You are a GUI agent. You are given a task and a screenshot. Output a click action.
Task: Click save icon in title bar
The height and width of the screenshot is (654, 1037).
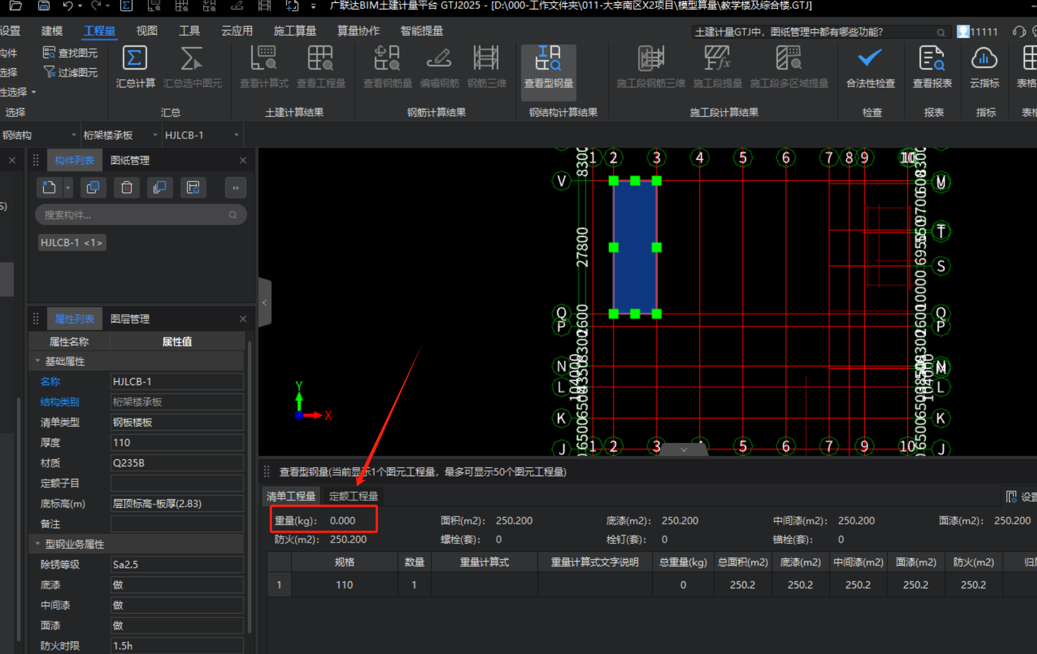pyautogui.click(x=43, y=6)
